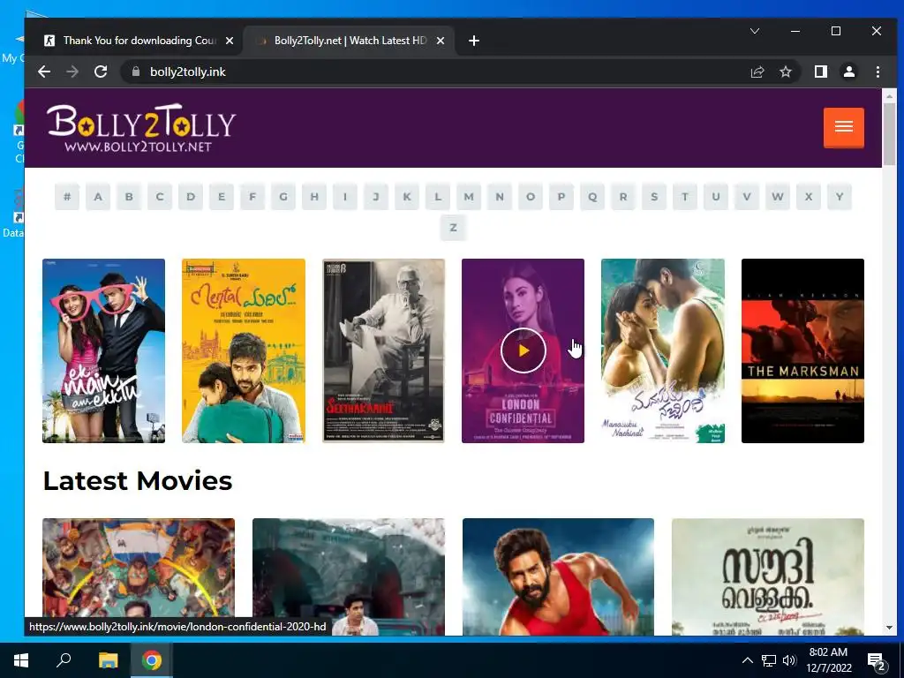
Task: Close the Thank You for downloading tab
Action: point(230,41)
